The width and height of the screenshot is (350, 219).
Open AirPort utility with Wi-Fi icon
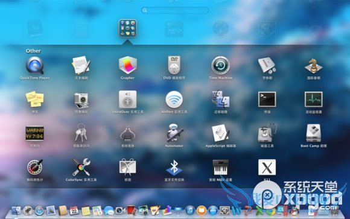(174, 100)
